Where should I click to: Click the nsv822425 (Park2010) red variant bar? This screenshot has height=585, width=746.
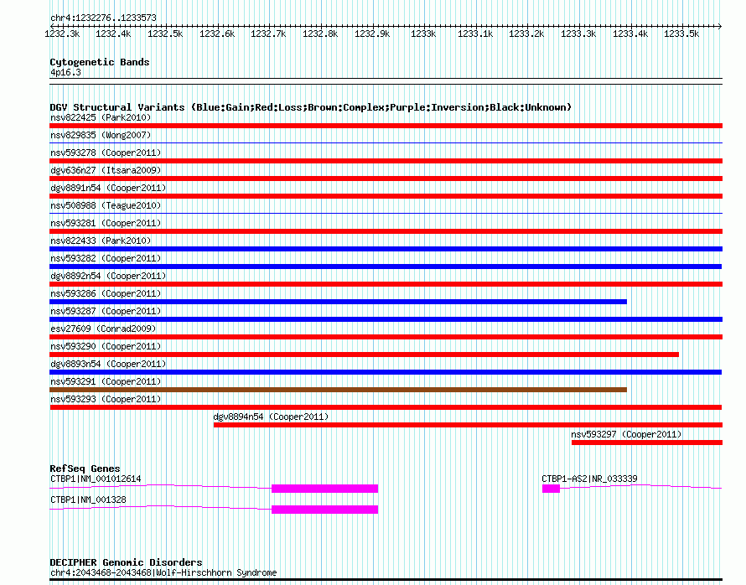click(386, 126)
